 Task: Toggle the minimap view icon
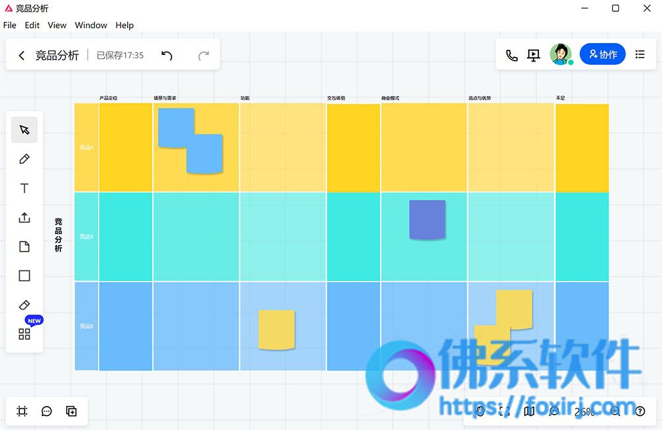528,411
